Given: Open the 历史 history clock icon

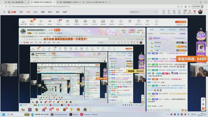Looking at the screenshot, I should [164, 11].
